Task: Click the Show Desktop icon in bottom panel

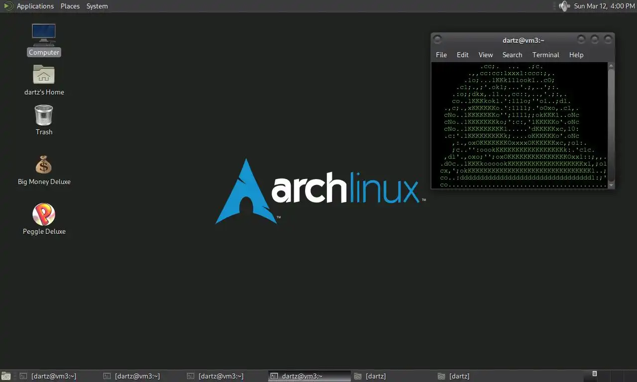Action: (6, 376)
